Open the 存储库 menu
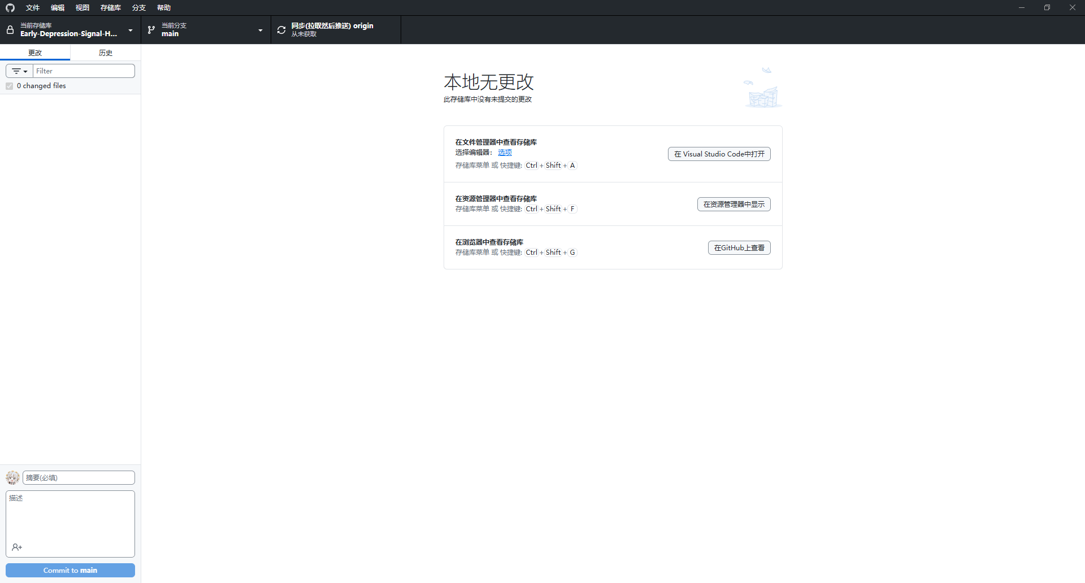 [110, 8]
